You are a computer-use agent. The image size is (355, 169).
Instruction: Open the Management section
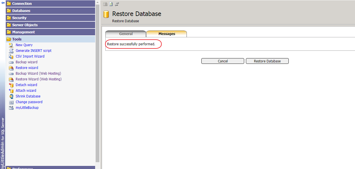23,32
